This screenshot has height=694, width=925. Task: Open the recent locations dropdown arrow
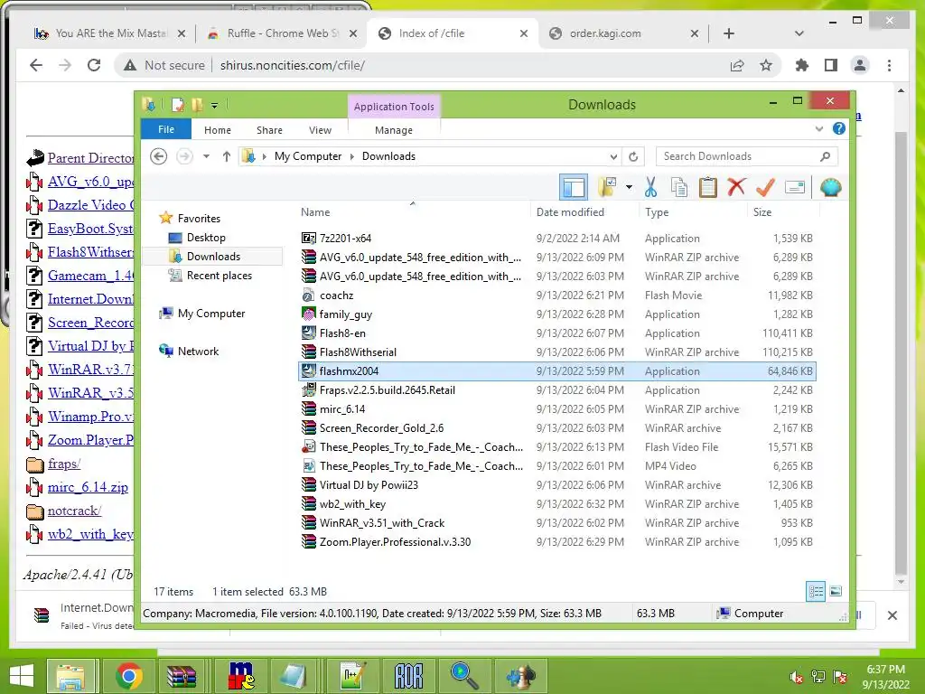click(206, 156)
